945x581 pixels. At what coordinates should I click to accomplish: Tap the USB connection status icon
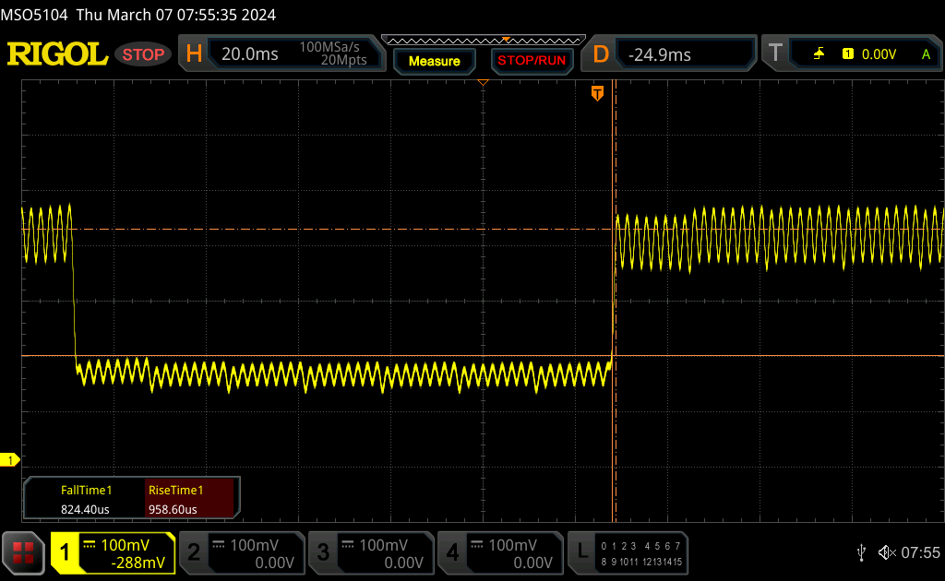tap(861, 552)
